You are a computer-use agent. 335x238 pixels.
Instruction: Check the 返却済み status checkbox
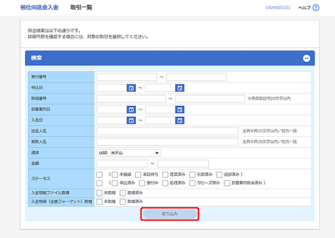pos(219,175)
